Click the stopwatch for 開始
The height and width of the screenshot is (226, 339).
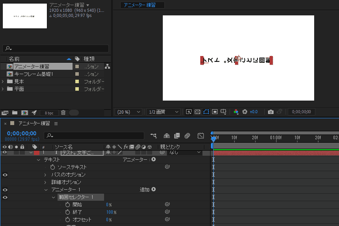(x=67, y=204)
